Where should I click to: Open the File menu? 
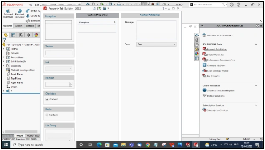click(30, 5)
